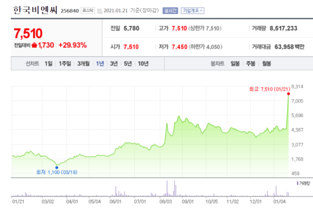
Task: Select the 1주일 line chart tab
Action: 65,64
